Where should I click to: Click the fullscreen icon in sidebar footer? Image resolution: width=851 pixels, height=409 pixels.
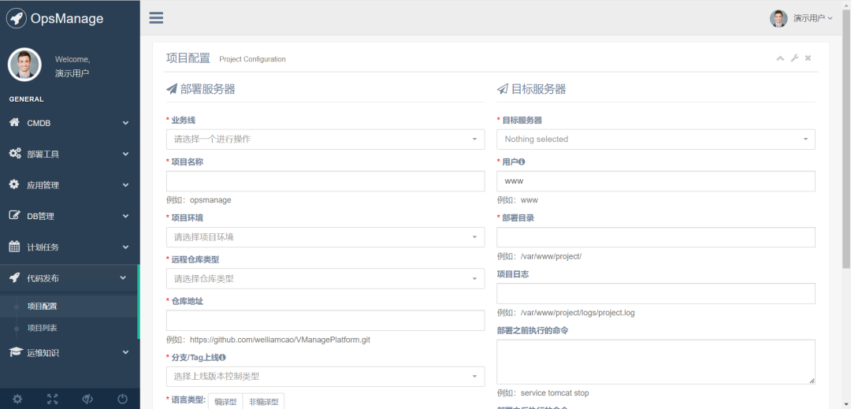point(52,399)
